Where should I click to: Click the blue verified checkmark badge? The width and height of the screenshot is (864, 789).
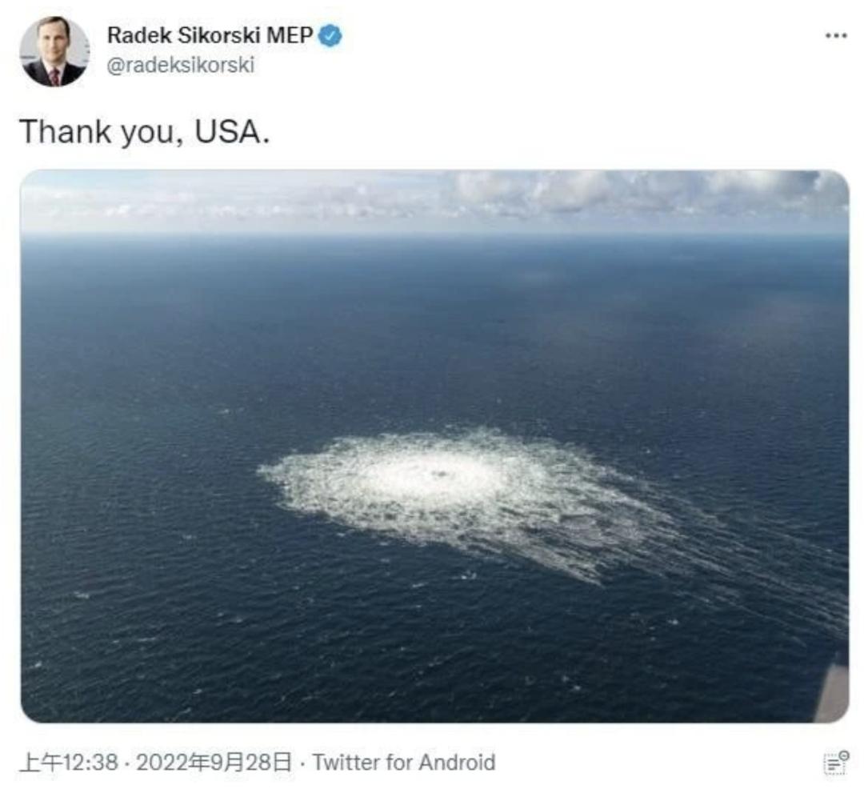click(x=330, y=36)
